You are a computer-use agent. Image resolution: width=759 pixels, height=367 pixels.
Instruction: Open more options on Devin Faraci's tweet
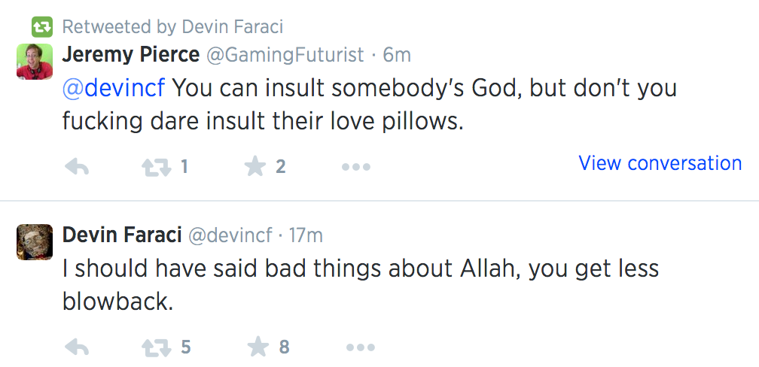[360, 347]
